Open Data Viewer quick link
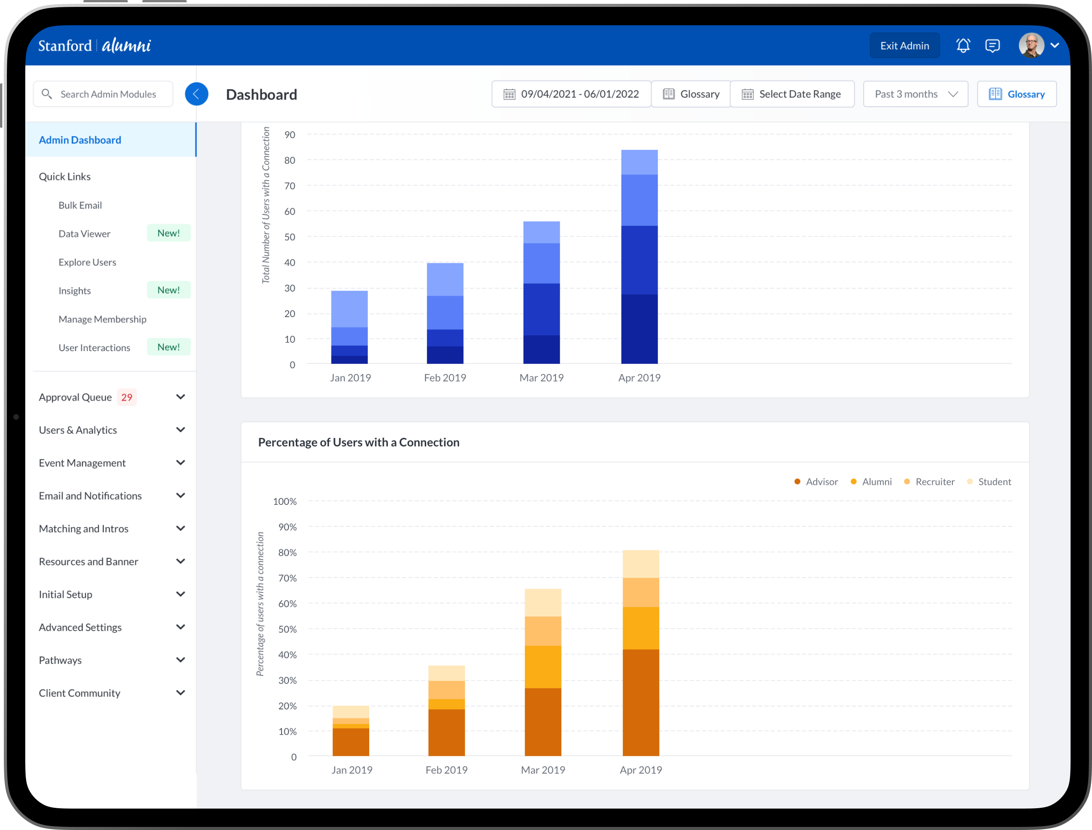Screen dimensions: 1092x830 (85, 234)
